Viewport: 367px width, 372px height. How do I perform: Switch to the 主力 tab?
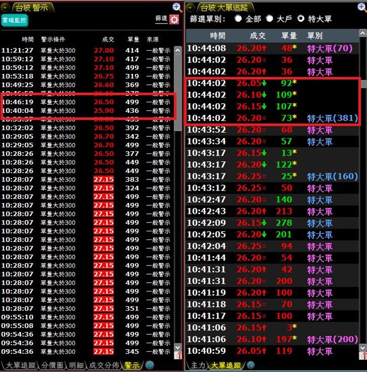pos(198,365)
